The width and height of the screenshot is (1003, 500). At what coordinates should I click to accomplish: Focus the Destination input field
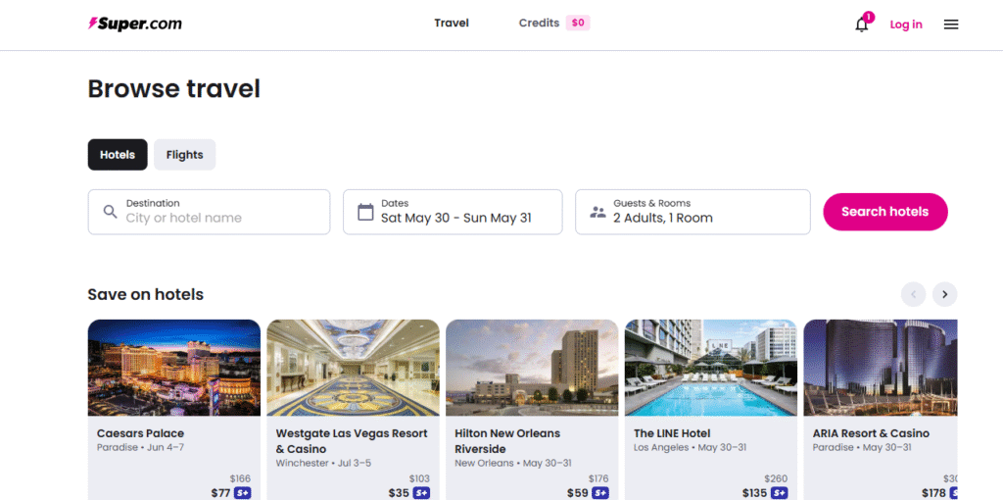coord(210,212)
